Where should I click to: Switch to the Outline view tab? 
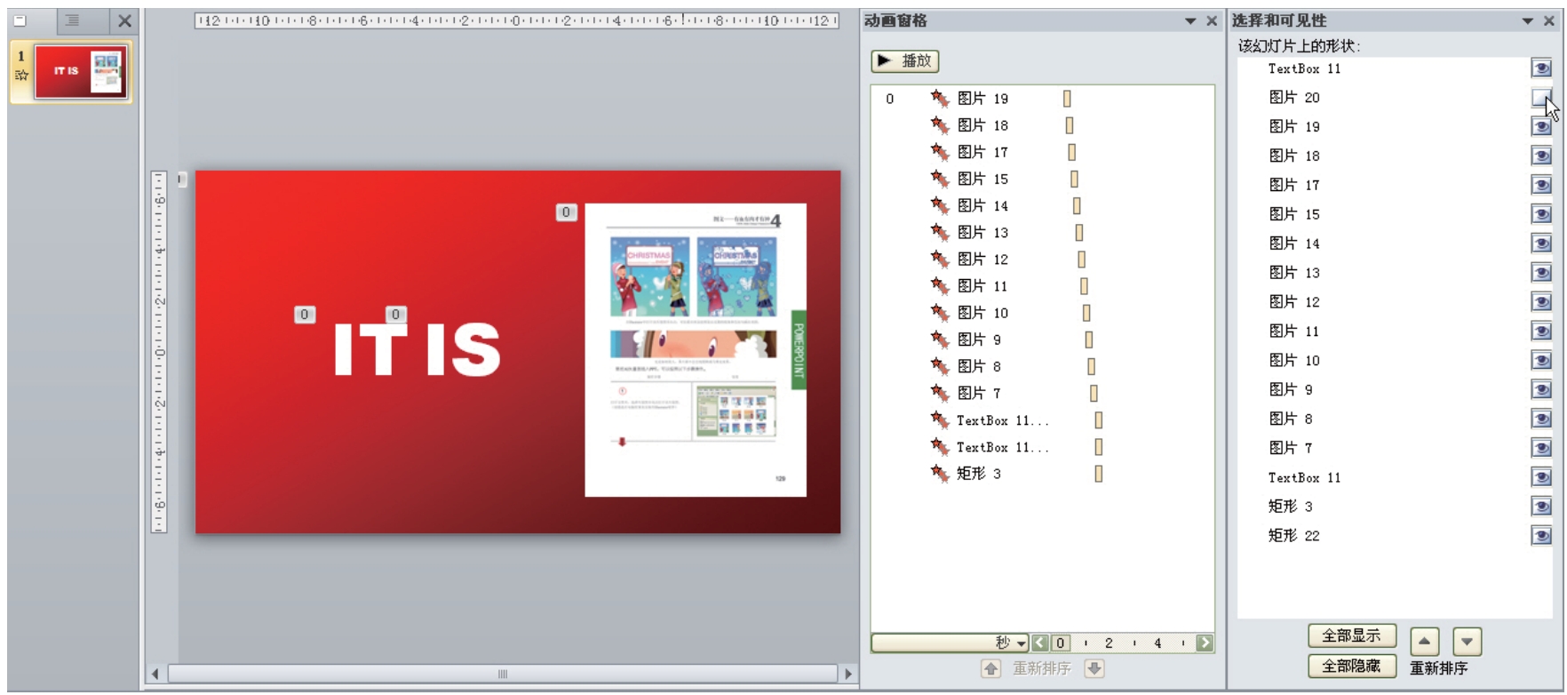click(x=73, y=20)
